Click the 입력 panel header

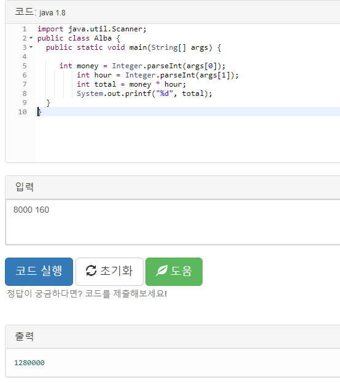[172, 187]
